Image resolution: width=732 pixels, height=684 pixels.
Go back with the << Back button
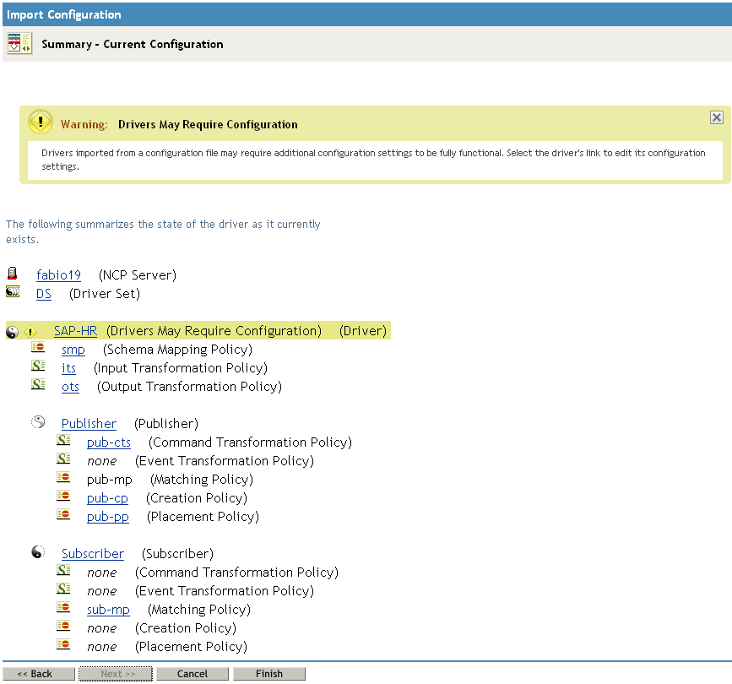pyautogui.click(x=35, y=674)
